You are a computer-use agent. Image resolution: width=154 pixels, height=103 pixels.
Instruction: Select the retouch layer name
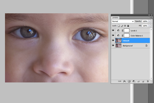126,41
